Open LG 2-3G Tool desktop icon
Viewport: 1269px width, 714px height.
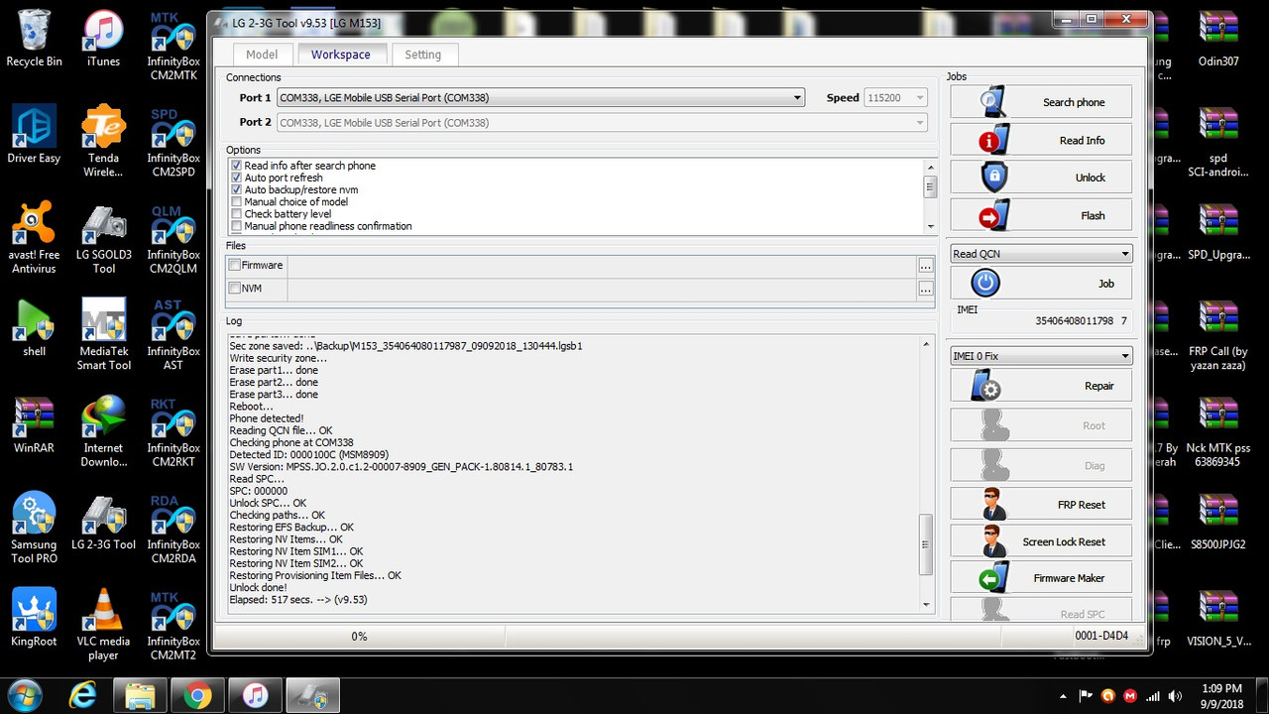[x=103, y=522]
